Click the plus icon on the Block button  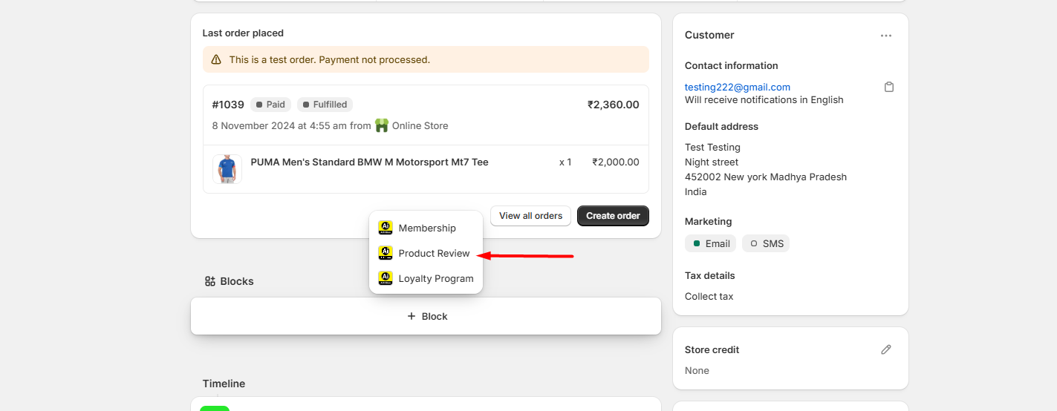click(x=412, y=316)
